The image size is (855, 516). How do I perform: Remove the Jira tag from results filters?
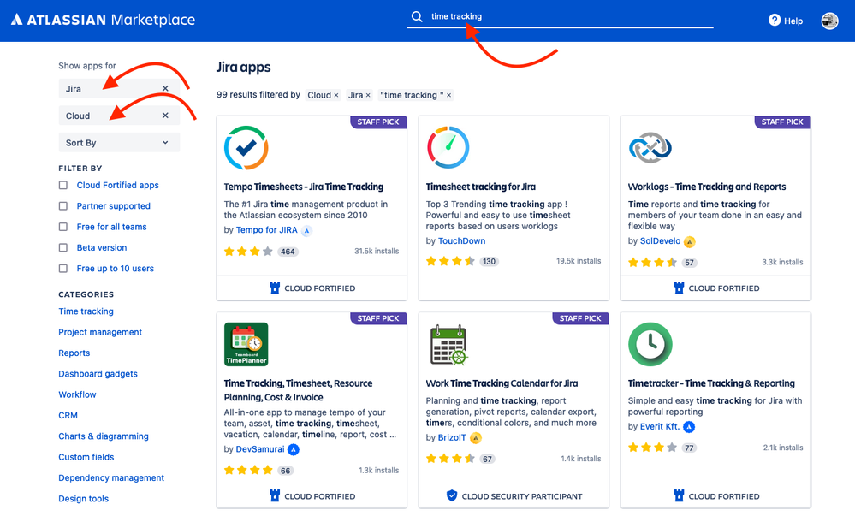point(368,96)
